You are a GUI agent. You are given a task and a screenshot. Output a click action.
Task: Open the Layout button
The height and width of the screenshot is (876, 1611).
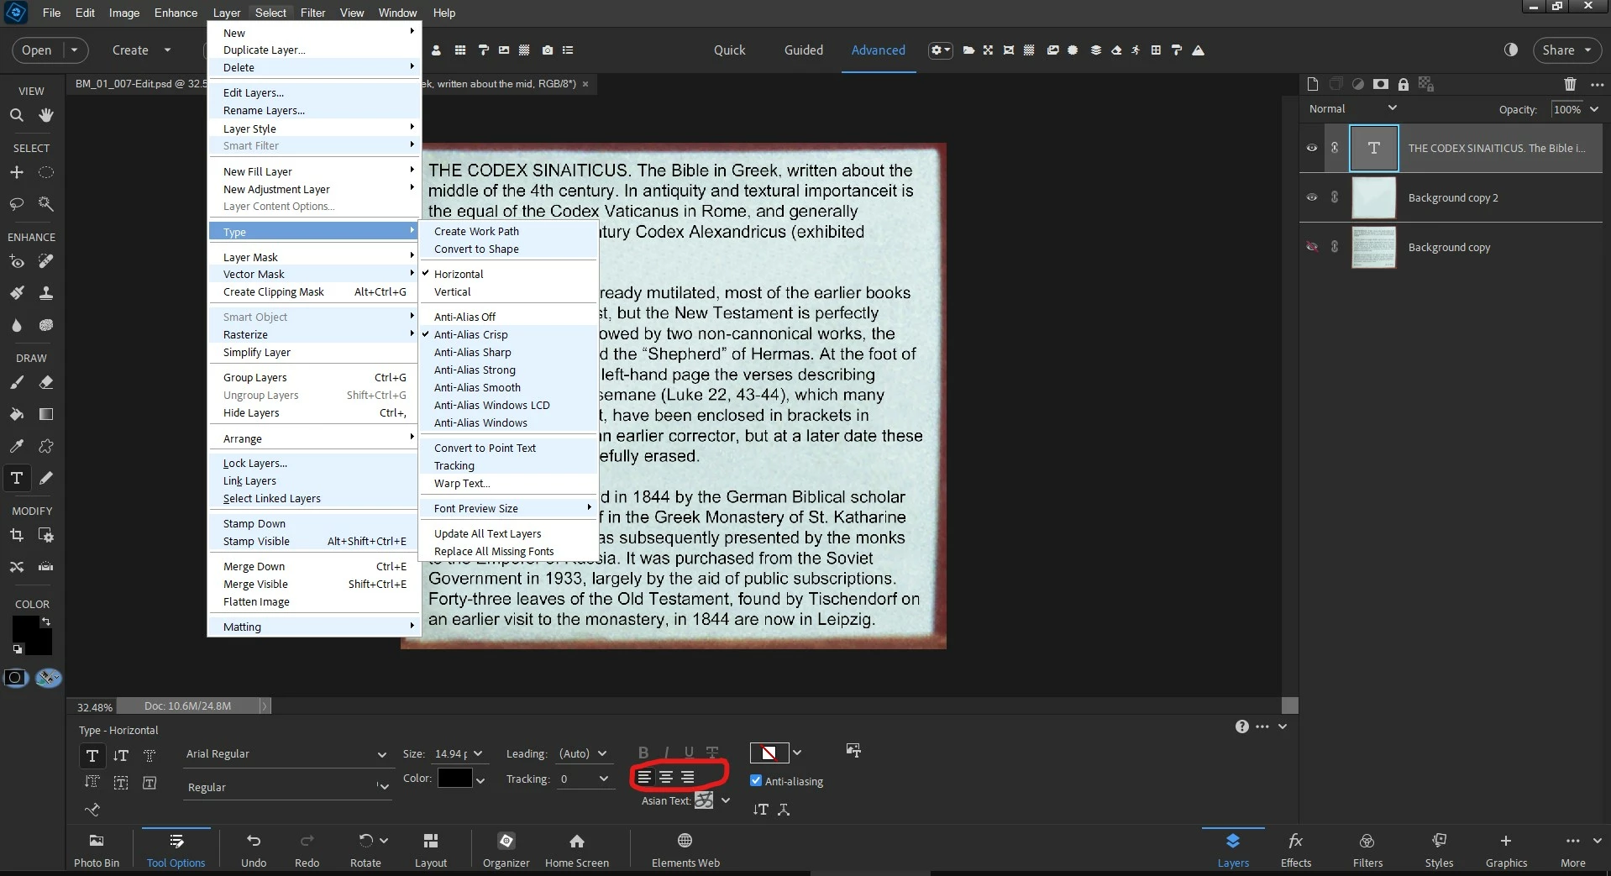pos(431,850)
